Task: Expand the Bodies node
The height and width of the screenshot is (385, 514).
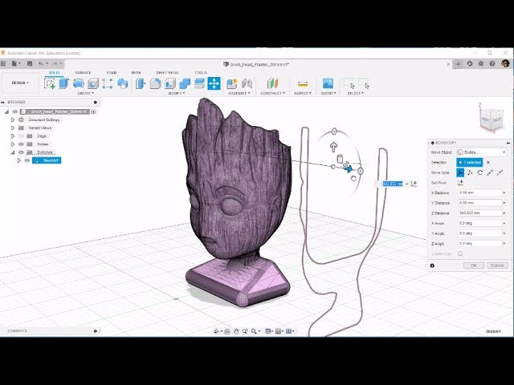Action: point(13,144)
